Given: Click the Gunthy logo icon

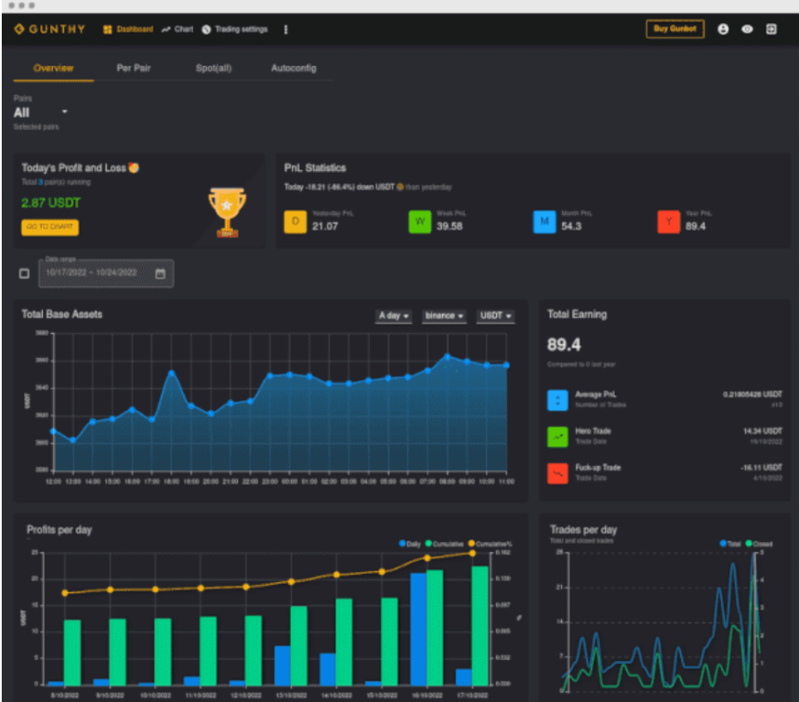Looking at the screenshot, I should click(x=20, y=29).
